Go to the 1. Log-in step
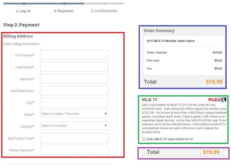The height and width of the screenshot is (167, 231). [23, 11]
